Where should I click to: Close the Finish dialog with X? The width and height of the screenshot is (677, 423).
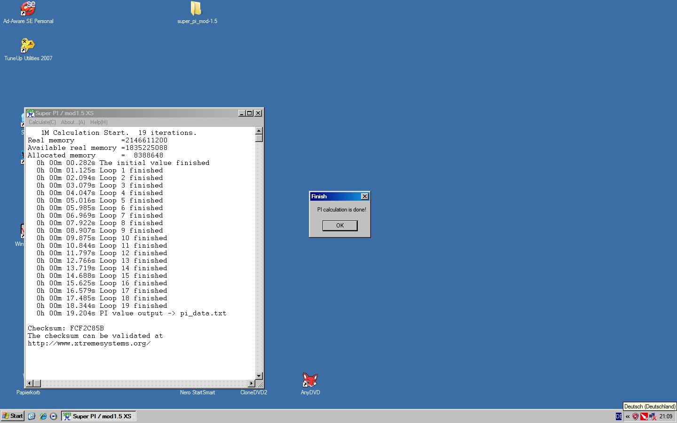pos(364,196)
